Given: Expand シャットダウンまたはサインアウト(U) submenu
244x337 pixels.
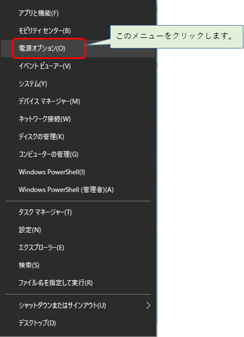Looking at the screenshot, I should [78, 305].
